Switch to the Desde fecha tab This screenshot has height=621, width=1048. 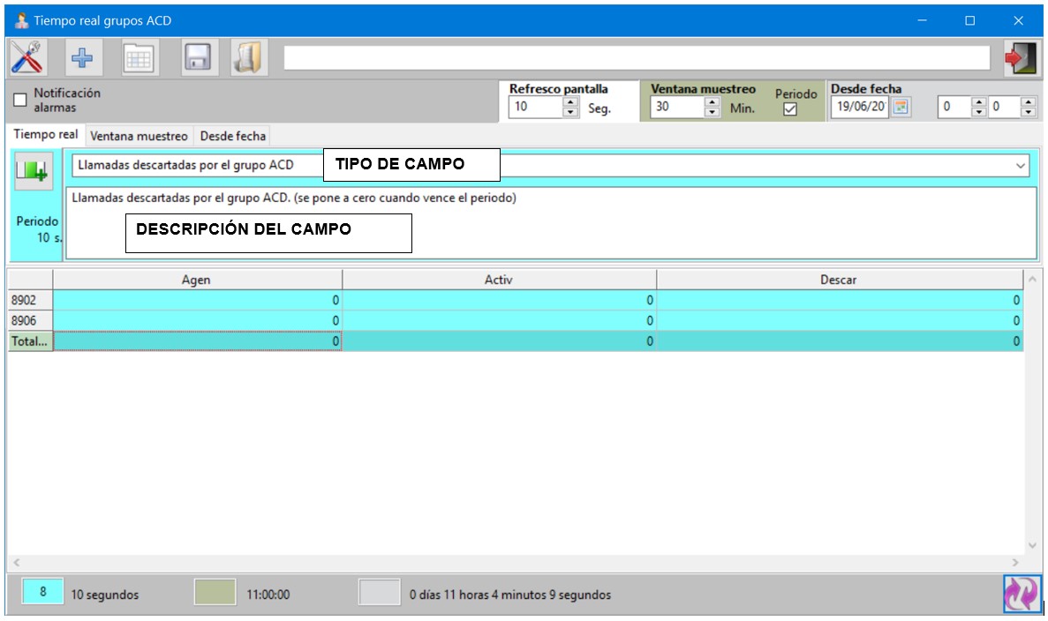[233, 136]
